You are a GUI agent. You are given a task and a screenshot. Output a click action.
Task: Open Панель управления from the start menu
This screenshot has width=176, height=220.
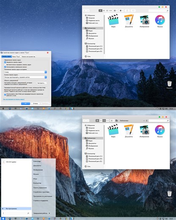coord(40,188)
